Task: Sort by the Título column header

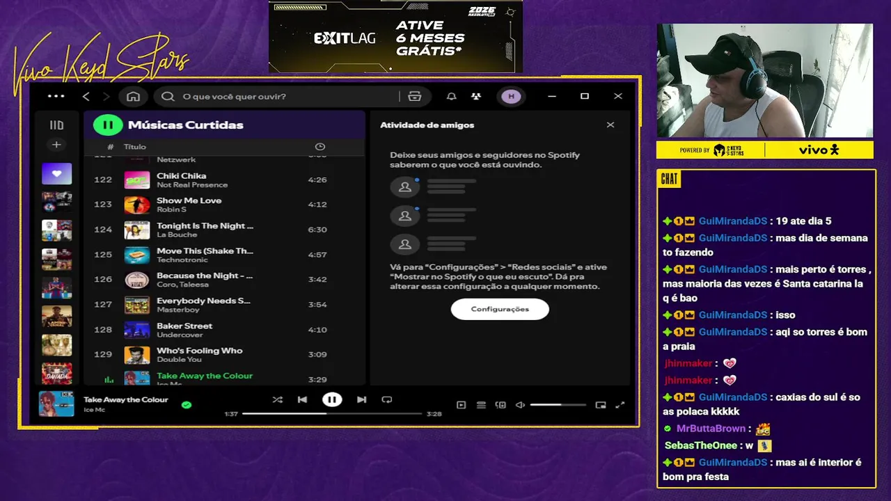Action: point(135,147)
